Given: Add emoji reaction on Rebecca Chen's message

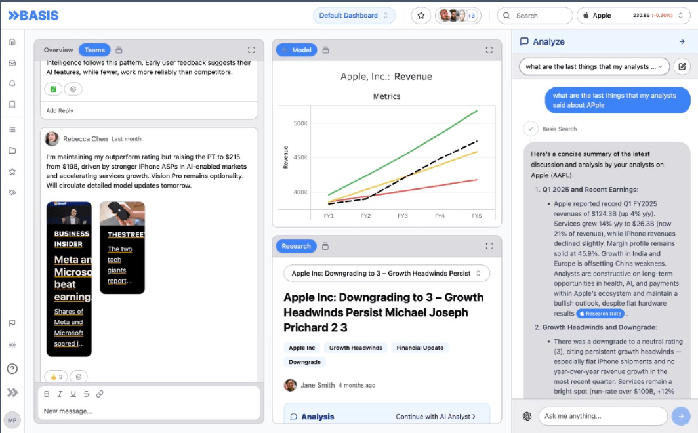Looking at the screenshot, I should click(x=79, y=377).
